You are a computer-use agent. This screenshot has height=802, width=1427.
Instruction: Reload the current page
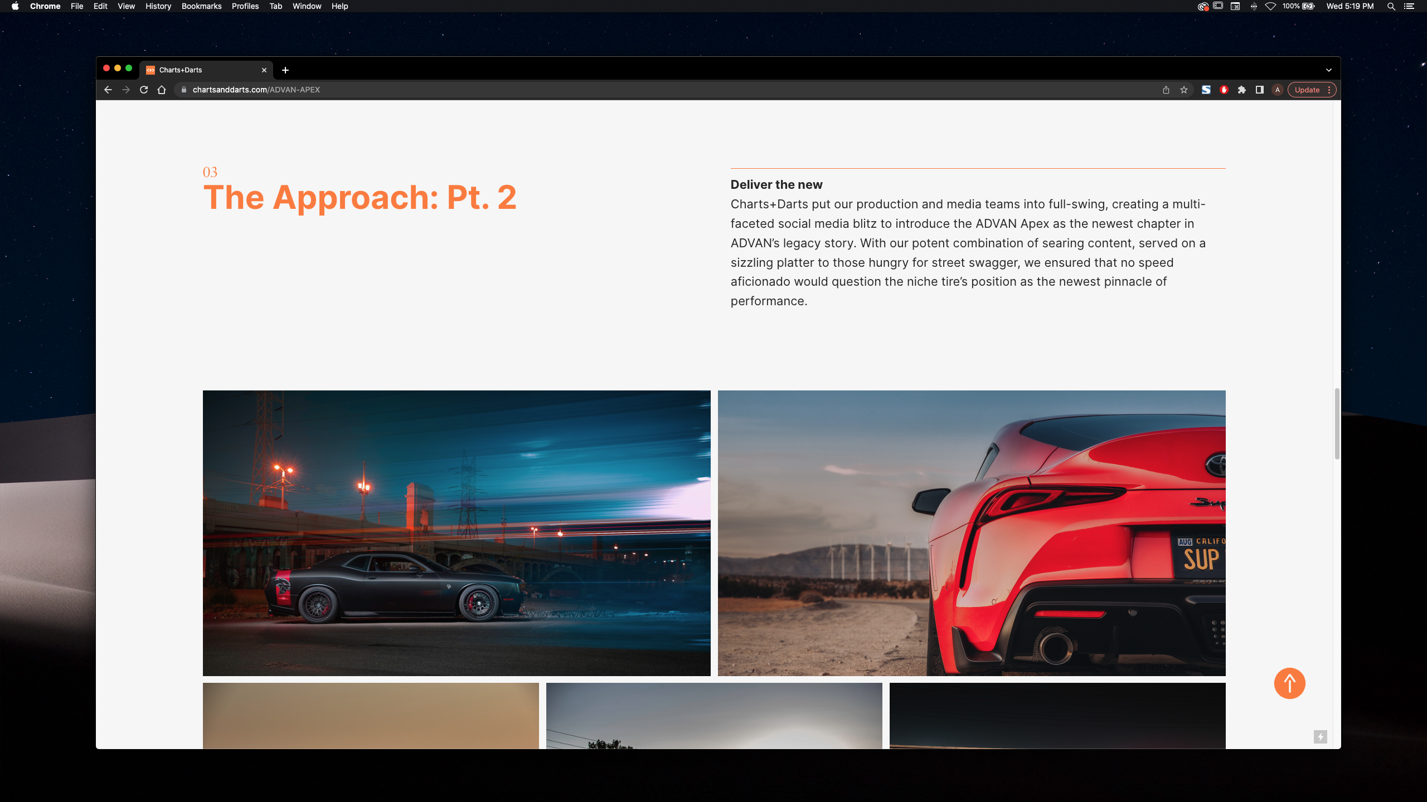(144, 90)
